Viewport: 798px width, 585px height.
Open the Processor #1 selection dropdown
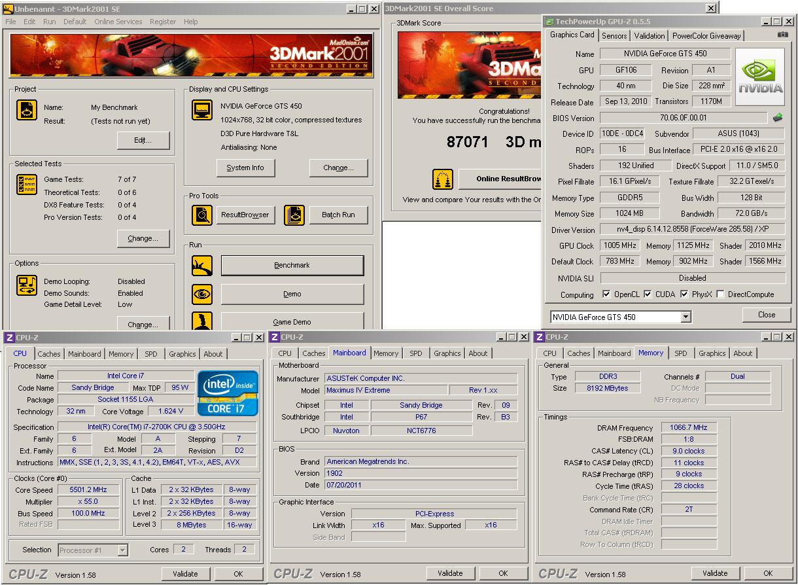122,550
